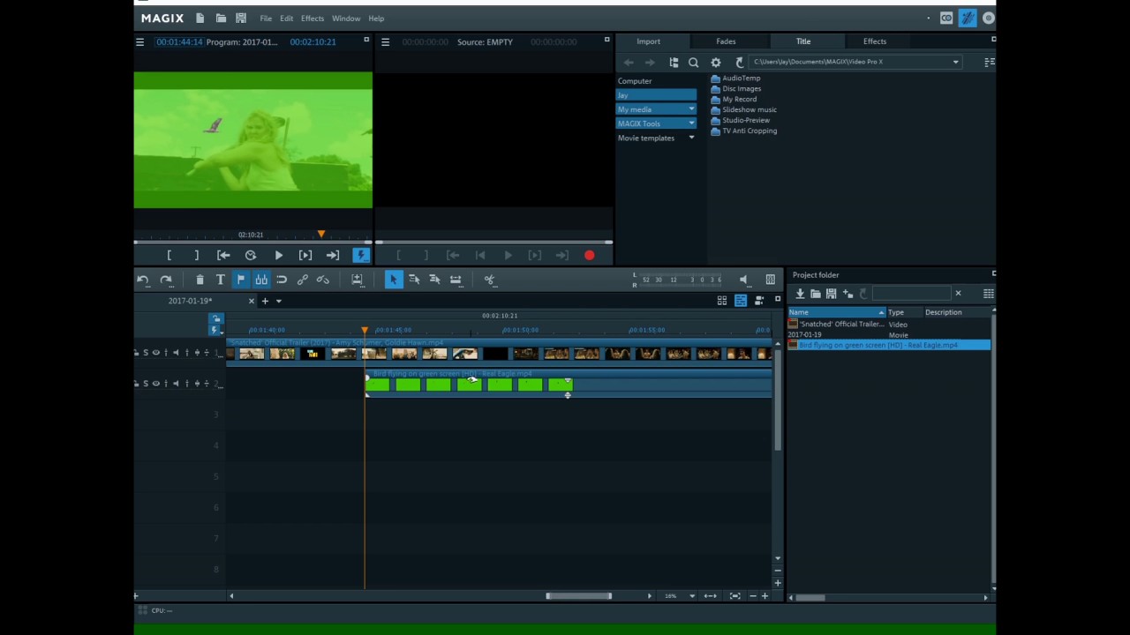
Task: Play the program monitor preview
Action: point(278,256)
